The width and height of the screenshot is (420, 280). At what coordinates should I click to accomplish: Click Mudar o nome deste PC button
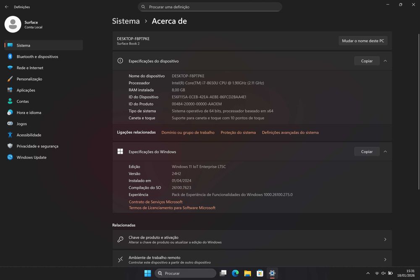(363, 41)
